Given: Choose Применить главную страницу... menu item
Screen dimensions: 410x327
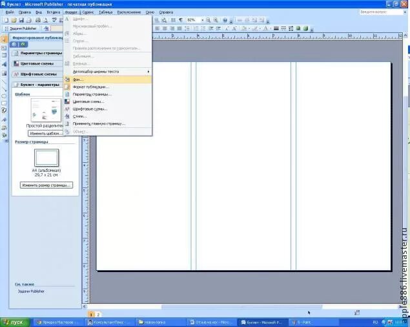Looking at the screenshot, I should tap(107, 123).
